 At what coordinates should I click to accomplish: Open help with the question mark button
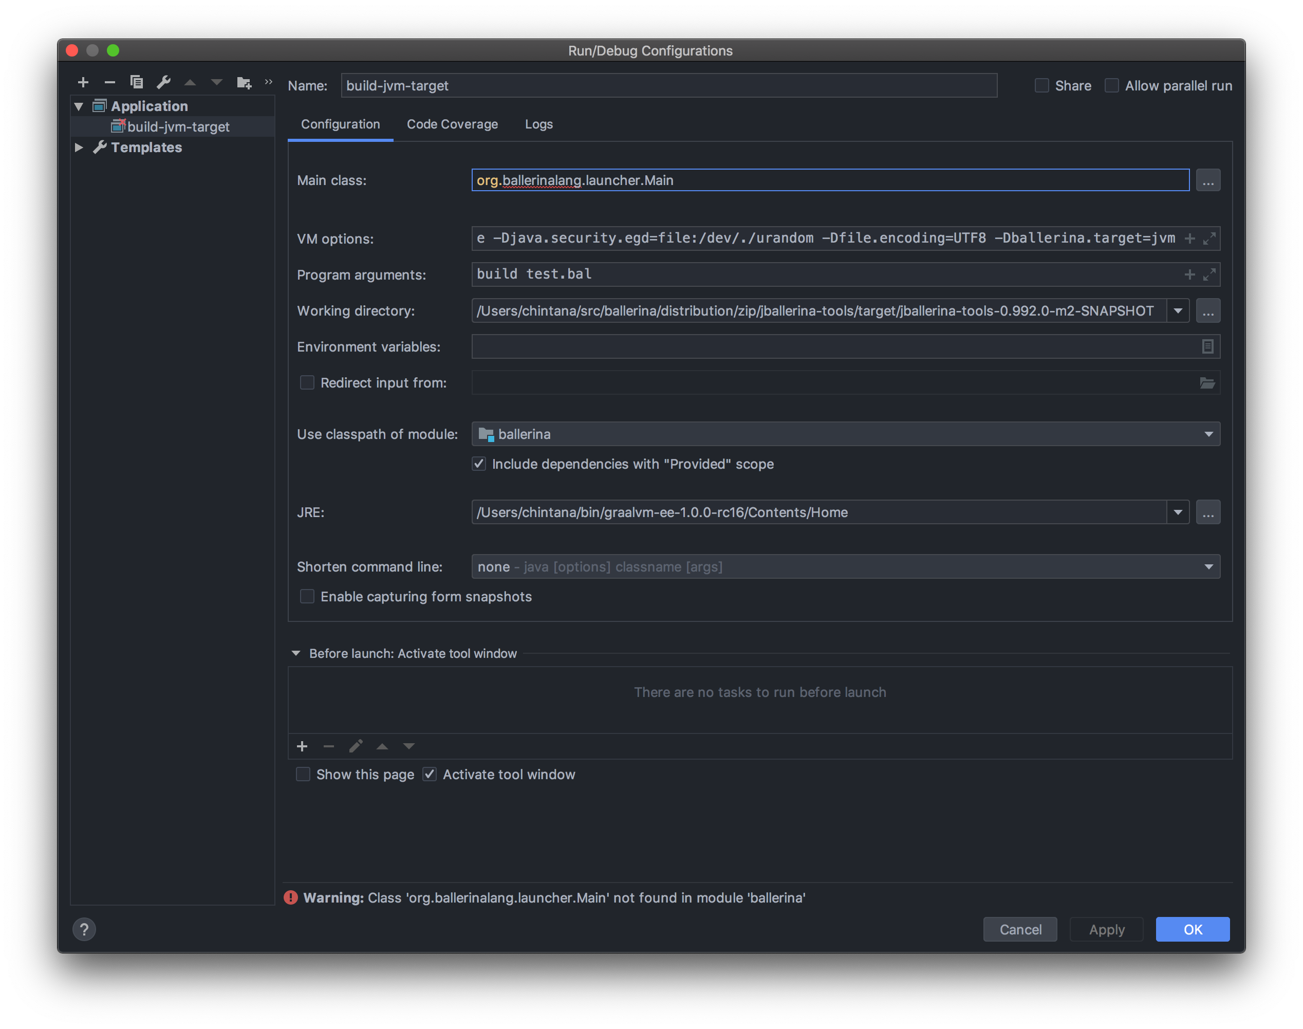84,929
